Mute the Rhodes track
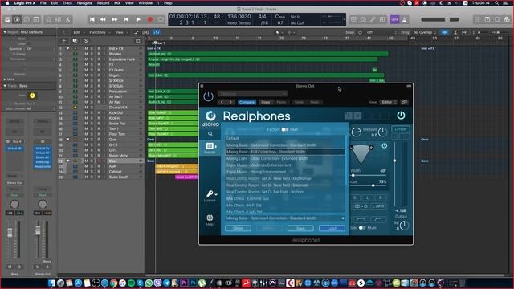 [x=86, y=54]
